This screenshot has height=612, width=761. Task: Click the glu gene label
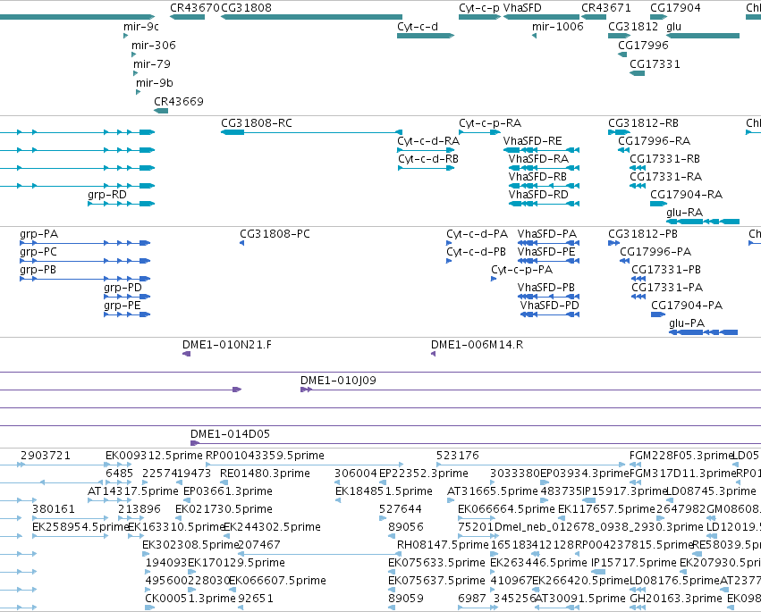click(x=673, y=27)
